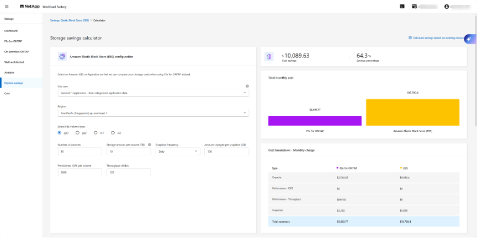Image resolution: width=477 pixels, height=238 pixels.
Task: Click the purple FSx for ONTAP bar
Action: [x=315, y=121]
